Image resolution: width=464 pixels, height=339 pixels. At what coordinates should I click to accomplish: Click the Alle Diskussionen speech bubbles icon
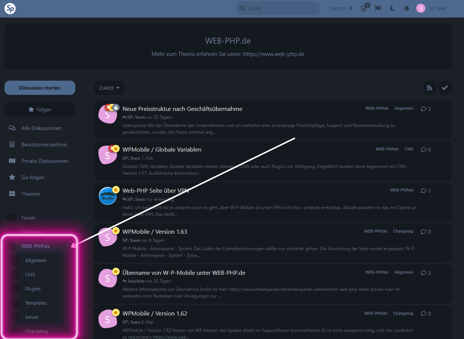pyautogui.click(x=12, y=128)
